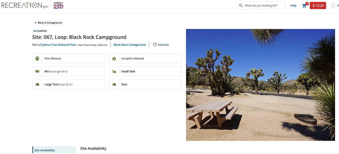This screenshot has width=339, height=154.
Task: Click the America 250 logo
Action: 58,5
